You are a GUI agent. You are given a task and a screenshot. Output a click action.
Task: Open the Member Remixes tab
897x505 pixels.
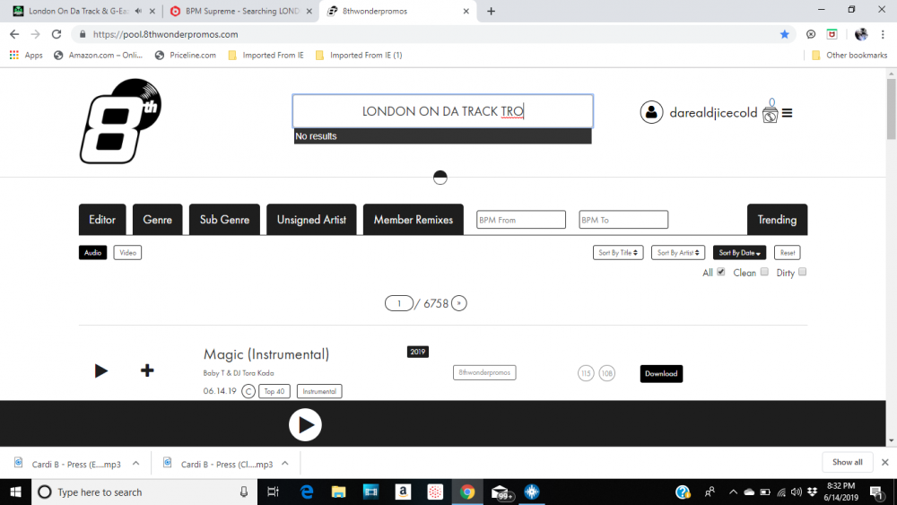(413, 220)
